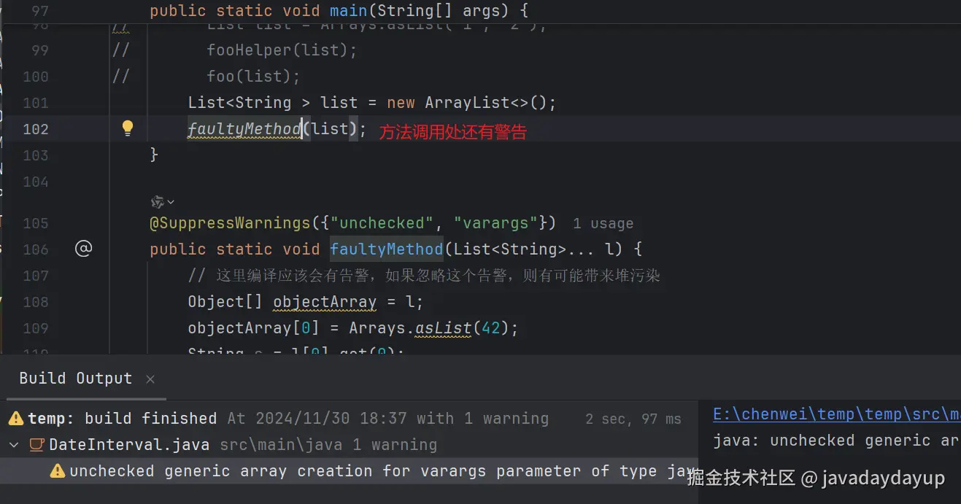Click the yellow lightbulb quick-fix icon
This screenshot has height=504, width=961.
click(128, 129)
